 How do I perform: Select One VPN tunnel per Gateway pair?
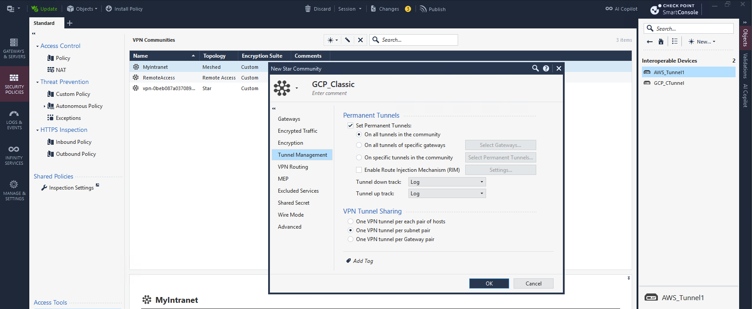350,239
